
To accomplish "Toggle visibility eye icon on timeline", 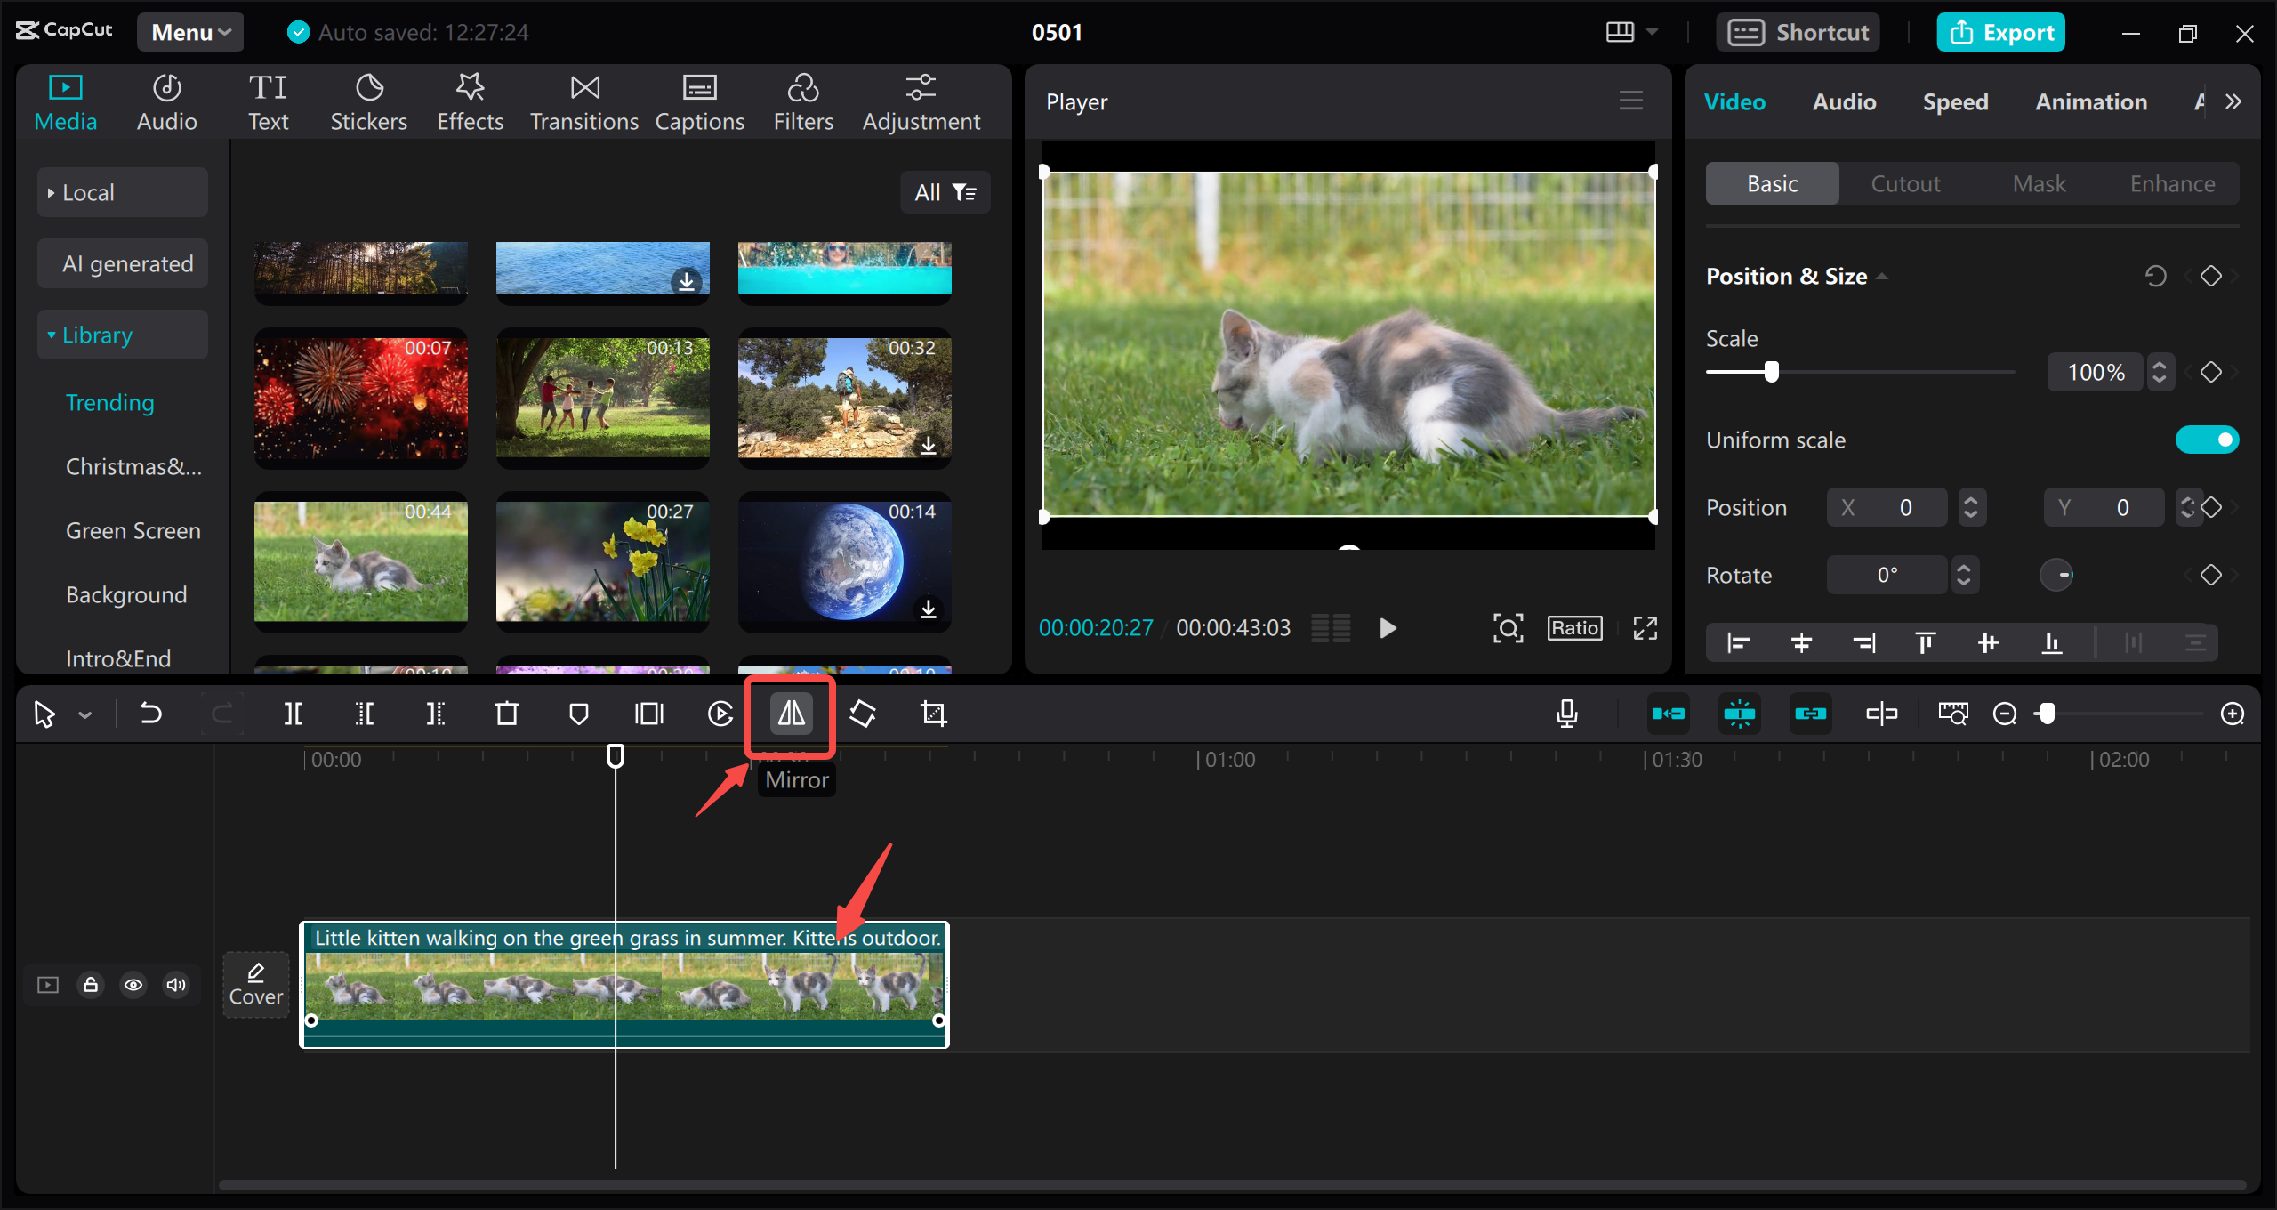I will pos(133,984).
